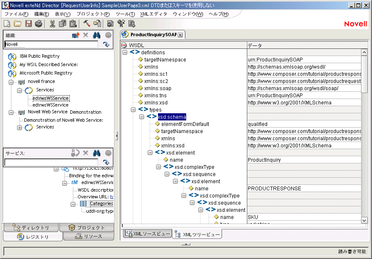Screen dimensions: 372x259
Task: Collapse the novell france tree node
Action: 11,82
